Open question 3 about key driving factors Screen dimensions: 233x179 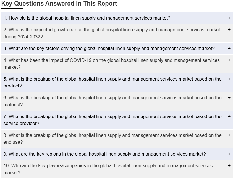[109, 49]
